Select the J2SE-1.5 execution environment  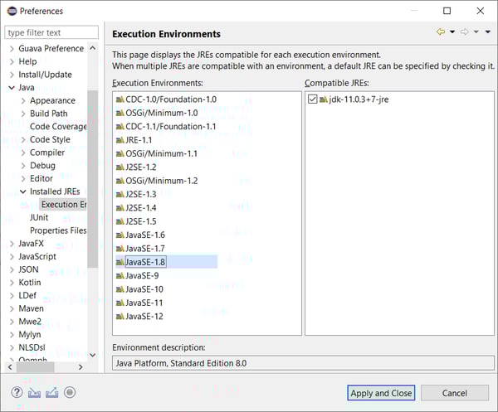(x=139, y=221)
